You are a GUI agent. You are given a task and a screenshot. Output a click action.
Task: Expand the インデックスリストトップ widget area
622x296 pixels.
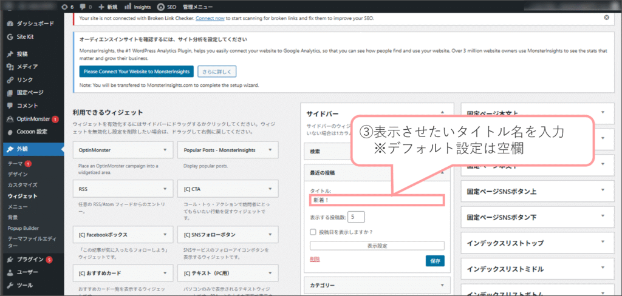602,243
